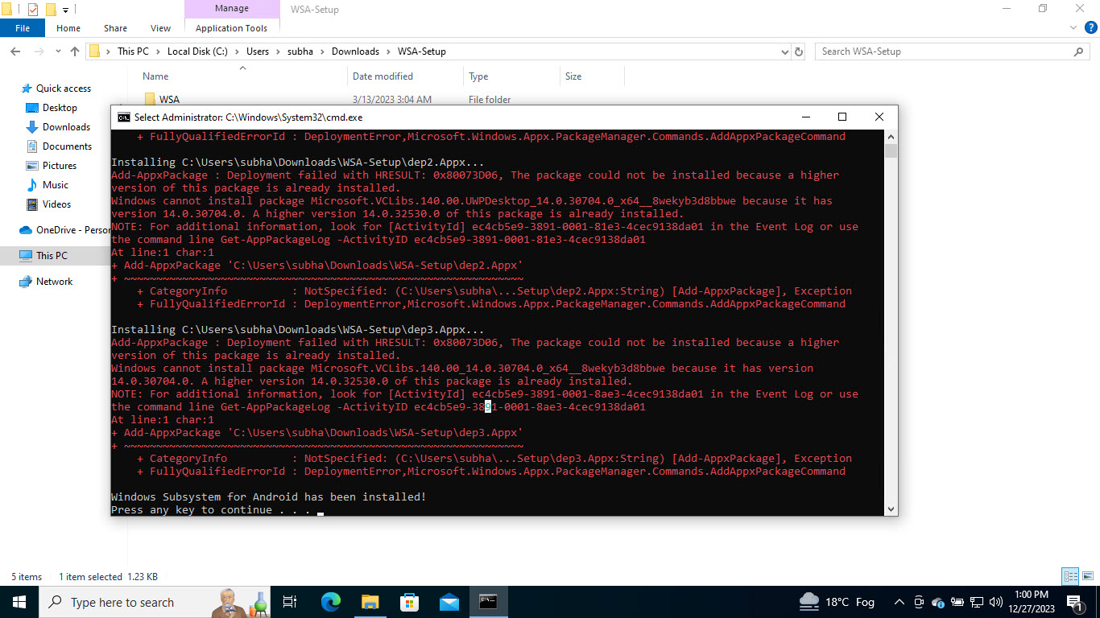Screen dimensions: 1100x618
Task: Open Microsoft Edge from the taskbar
Action: click(330, 601)
